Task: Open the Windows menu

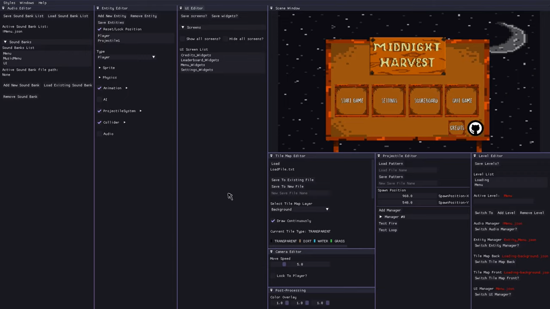Action: tap(27, 3)
